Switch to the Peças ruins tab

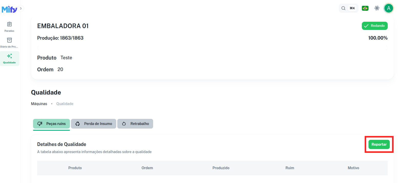point(51,124)
